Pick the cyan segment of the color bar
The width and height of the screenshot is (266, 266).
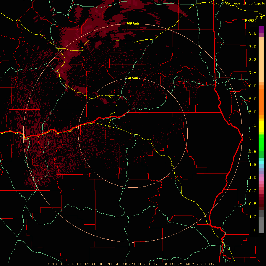click(261, 163)
